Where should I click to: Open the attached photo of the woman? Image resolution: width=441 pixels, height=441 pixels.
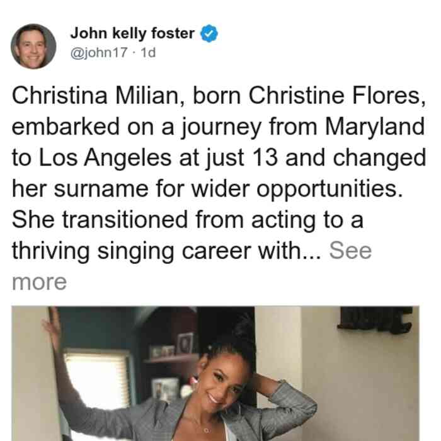click(215, 374)
